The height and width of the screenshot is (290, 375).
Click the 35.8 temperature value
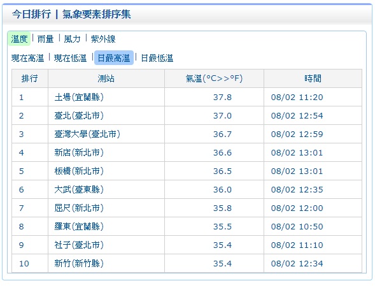click(222, 208)
